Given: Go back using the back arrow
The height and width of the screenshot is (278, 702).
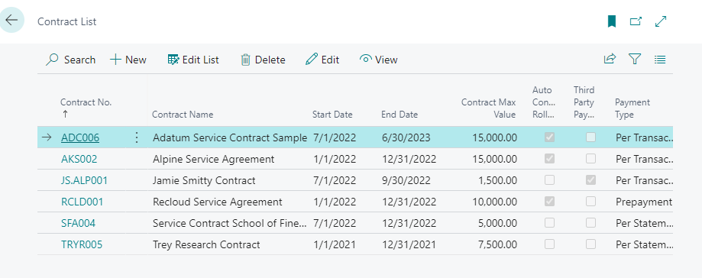Looking at the screenshot, I should [x=11, y=20].
